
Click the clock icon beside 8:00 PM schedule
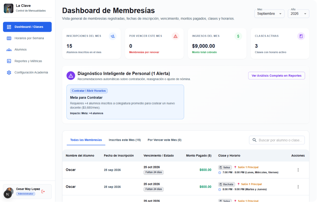pyautogui.click(x=220, y=189)
